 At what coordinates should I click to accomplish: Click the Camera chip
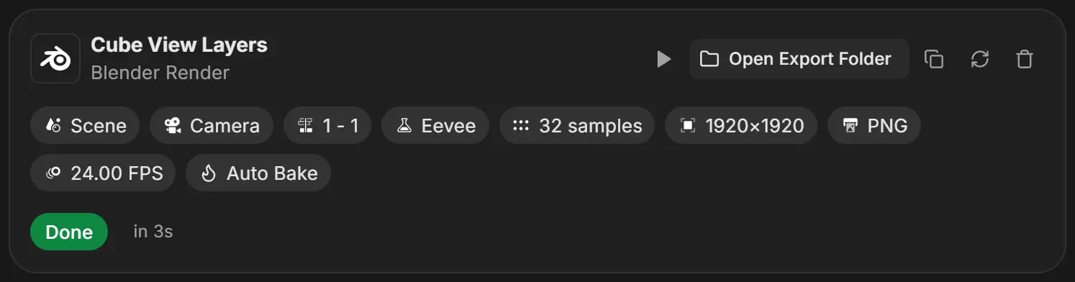click(x=212, y=126)
